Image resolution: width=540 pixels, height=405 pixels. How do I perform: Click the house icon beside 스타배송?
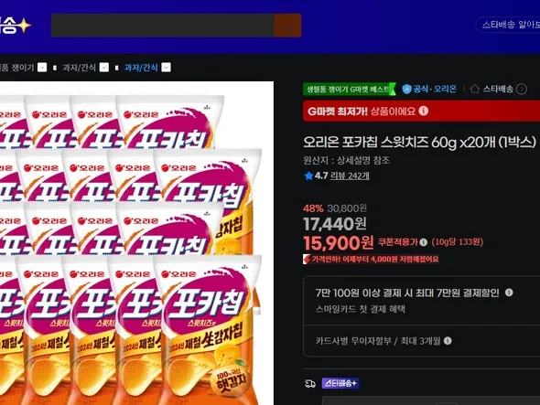tap(475, 89)
